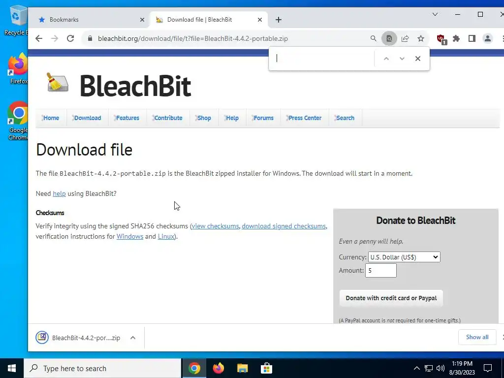This screenshot has width=504, height=378.
Task: Click into the find-in-page text field
Action: (324, 59)
